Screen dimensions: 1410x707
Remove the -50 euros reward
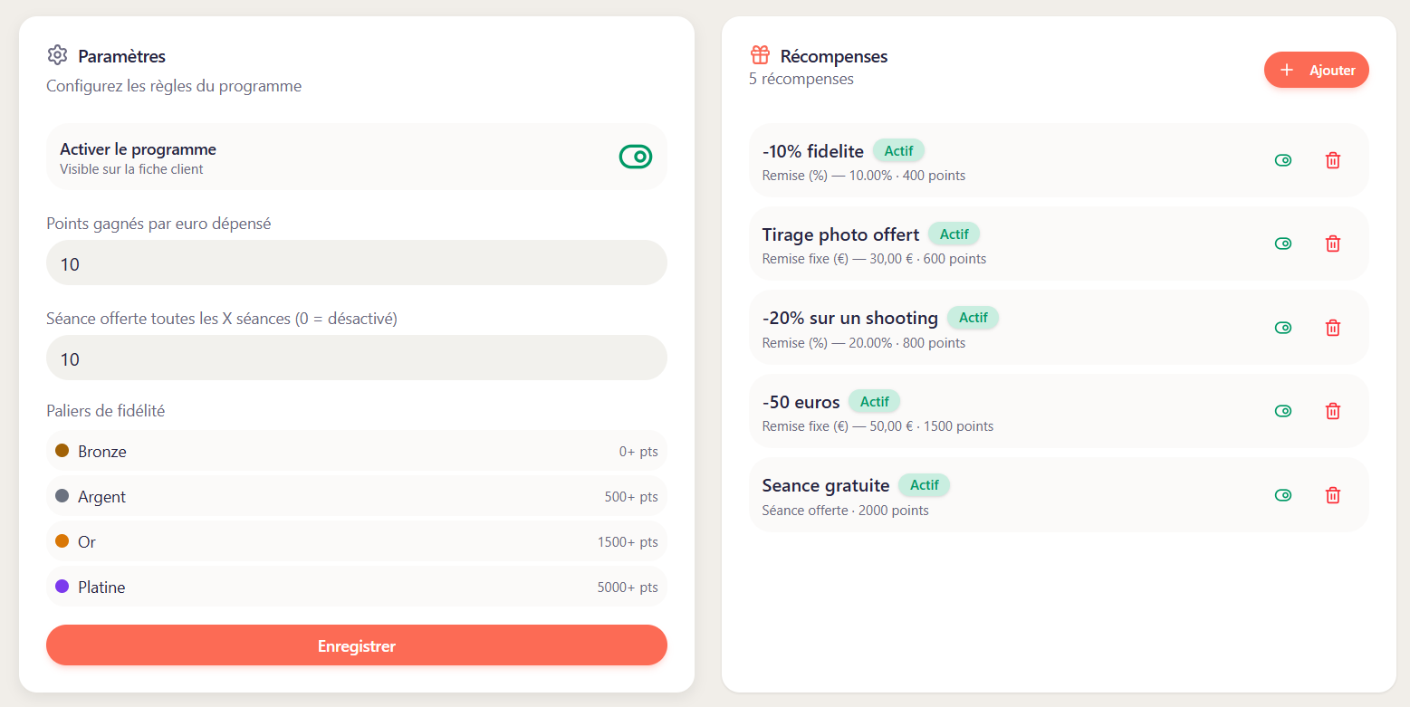coord(1332,411)
